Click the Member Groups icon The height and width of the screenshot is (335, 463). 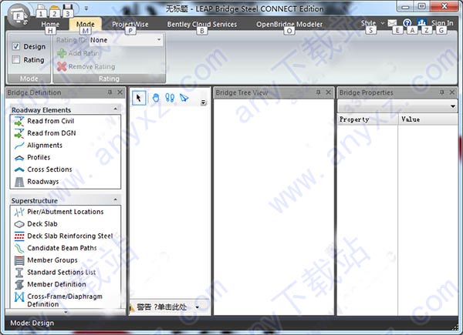pyautogui.click(x=19, y=260)
